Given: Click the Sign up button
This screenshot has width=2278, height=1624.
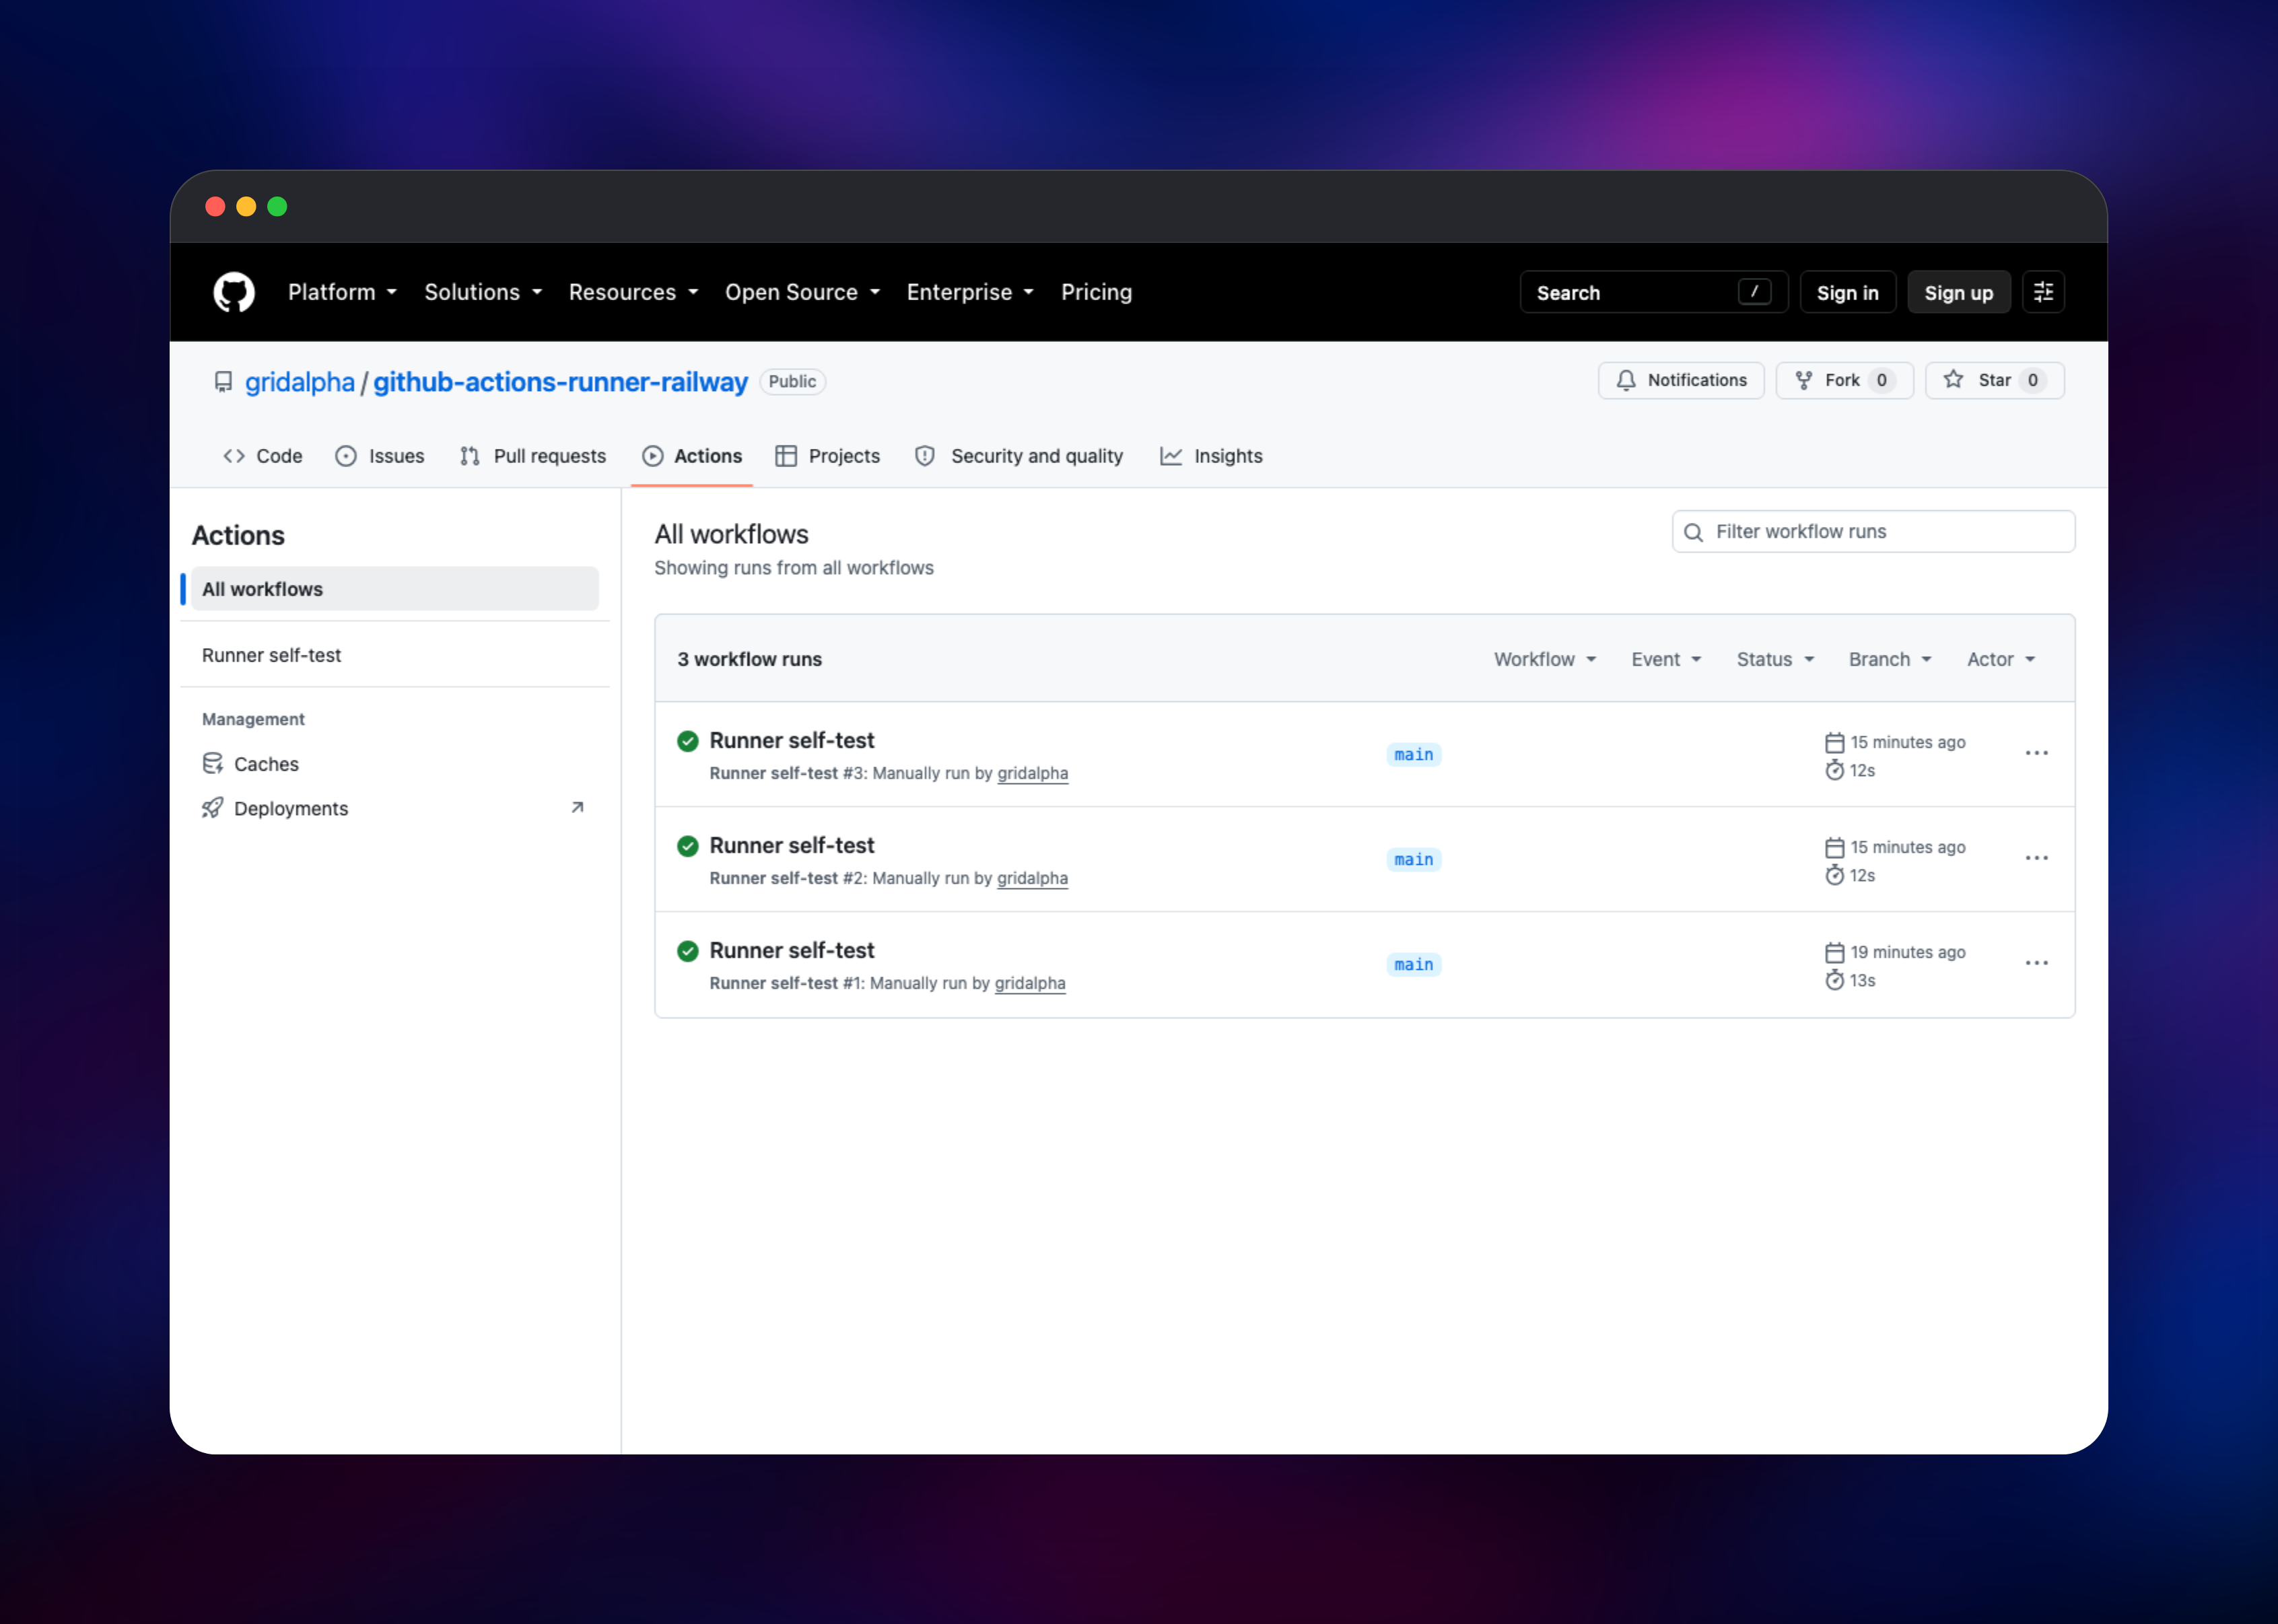Looking at the screenshot, I should [x=1958, y=292].
